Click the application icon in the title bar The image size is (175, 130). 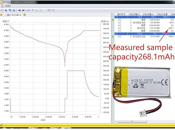(x=1, y=2)
